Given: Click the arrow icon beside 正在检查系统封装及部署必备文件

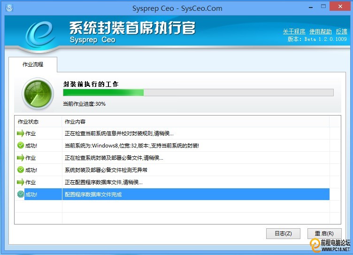Looking at the screenshot, I should click(20, 158).
